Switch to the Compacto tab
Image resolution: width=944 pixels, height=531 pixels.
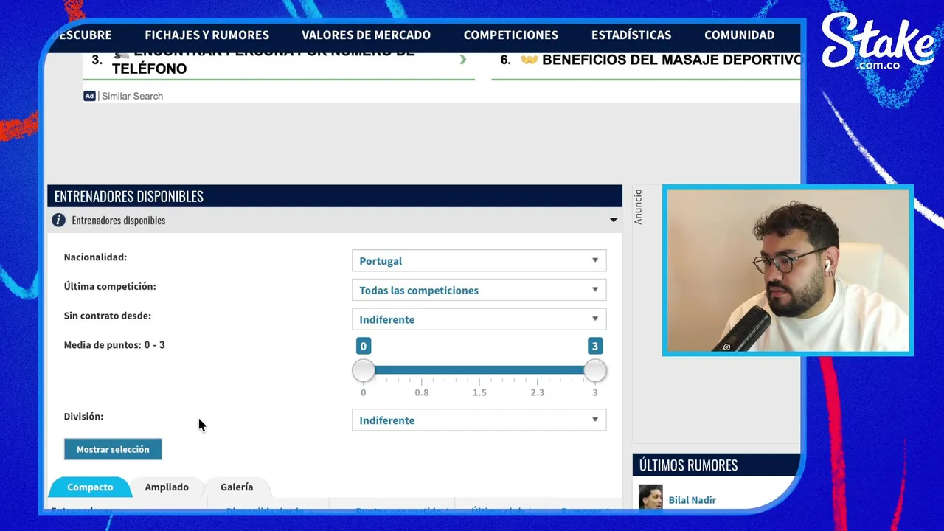[90, 487]
